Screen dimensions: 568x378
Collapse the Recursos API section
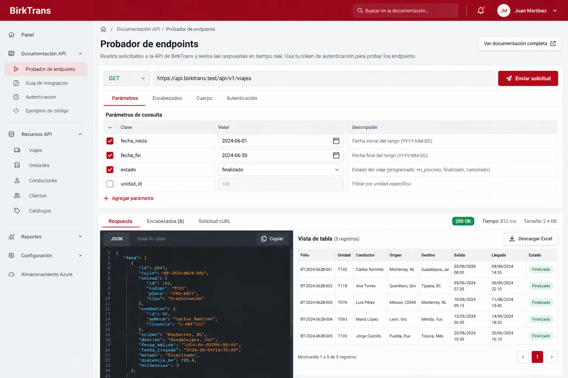coord(80,134)
